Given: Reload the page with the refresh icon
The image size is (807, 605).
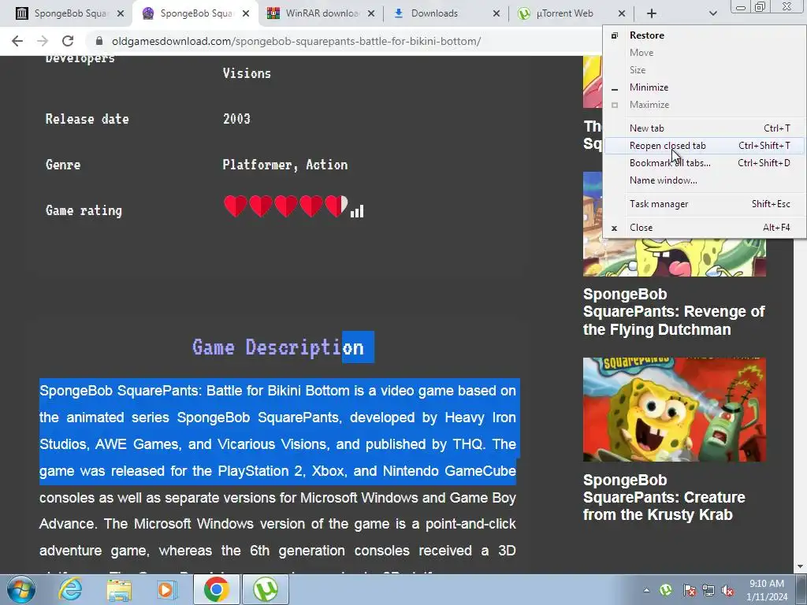Looking at the screenshot, I should coord(68,41).
